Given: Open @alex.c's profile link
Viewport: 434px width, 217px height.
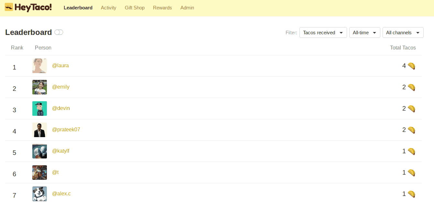Looking at the screenshot, I should point(61,194).
